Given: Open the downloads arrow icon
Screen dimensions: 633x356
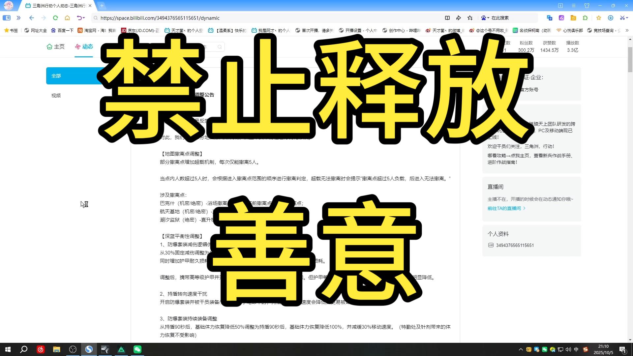Looking at the screenshot, I should tap(611, 18).
